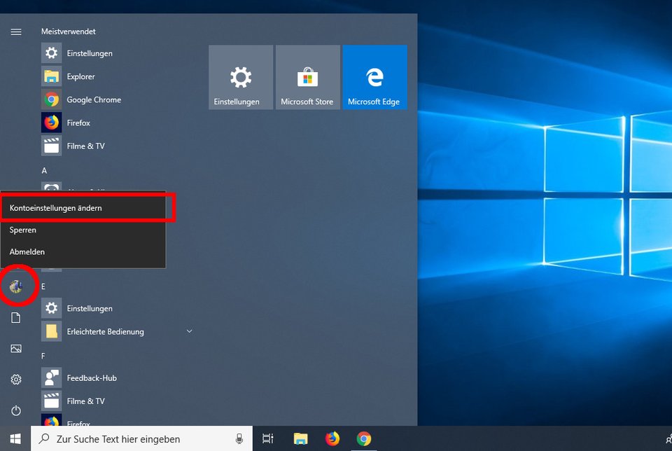Click the microphone icon in the search bar
This screenshot has width=672, height=451.
point(237,438)
